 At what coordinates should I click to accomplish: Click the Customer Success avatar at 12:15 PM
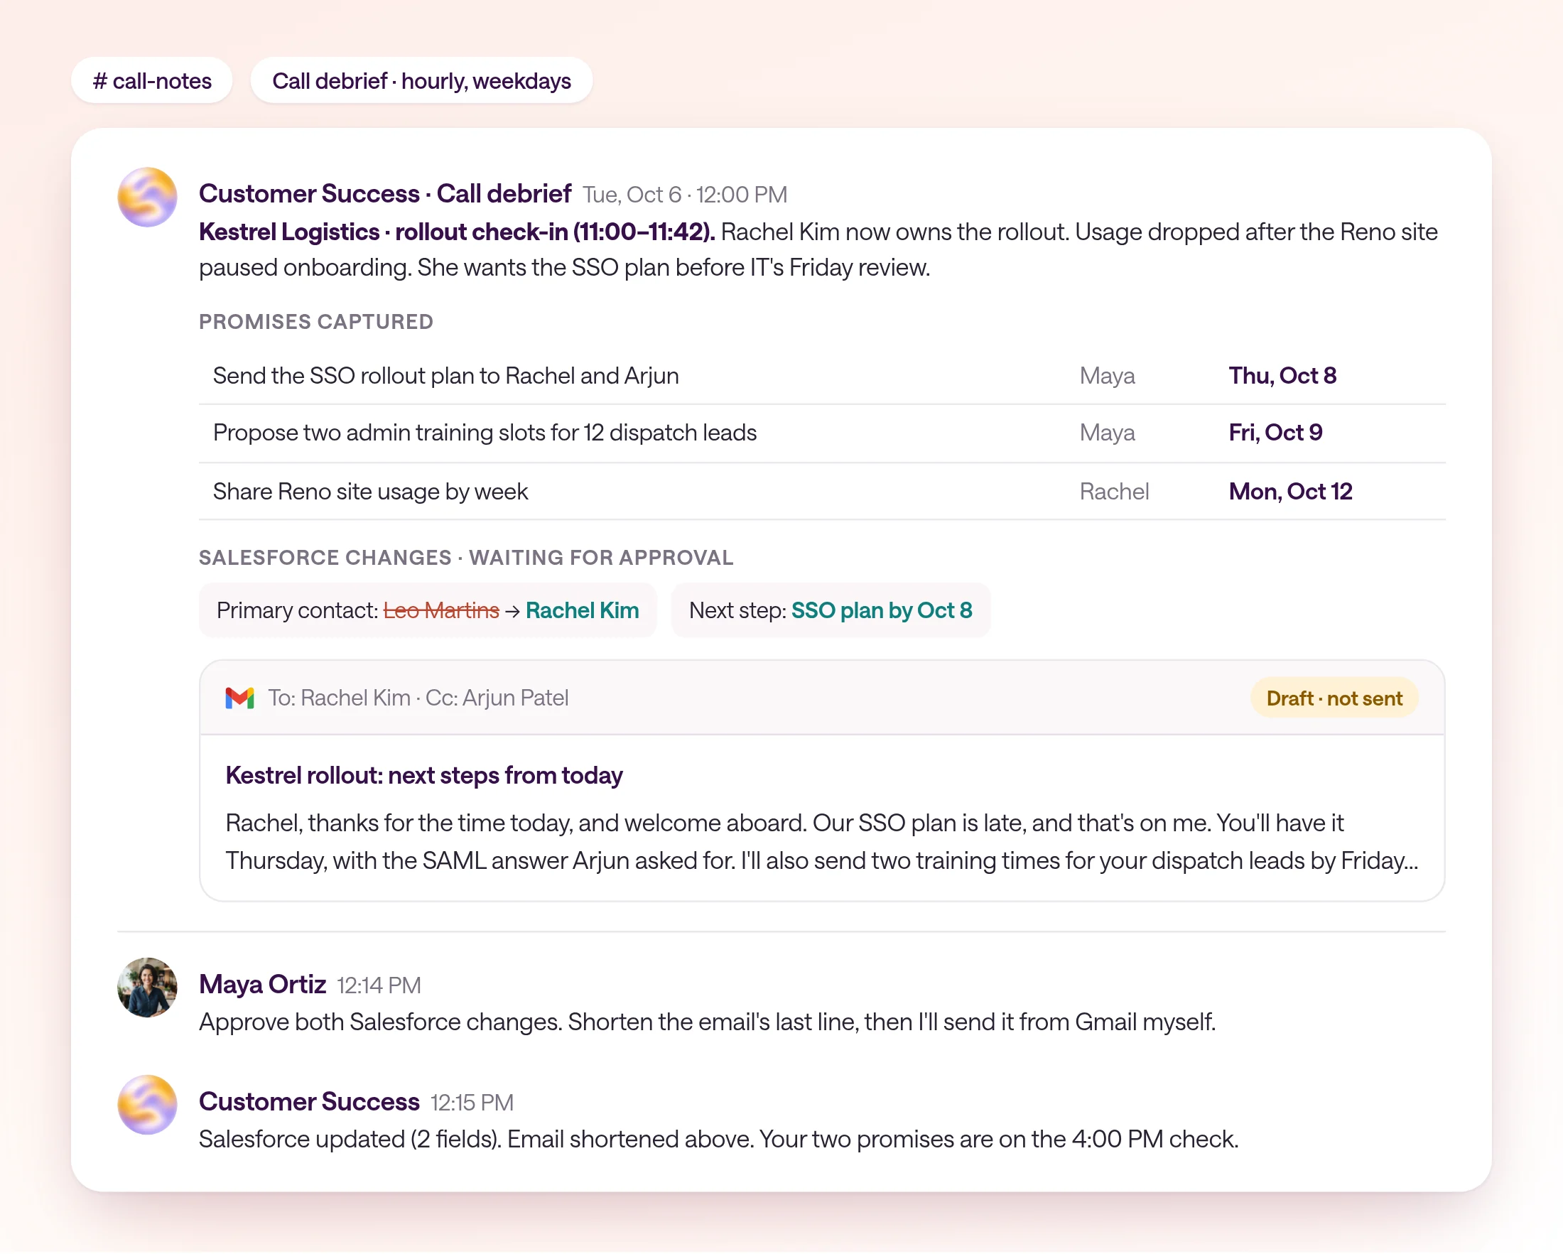pos(147,1104)
